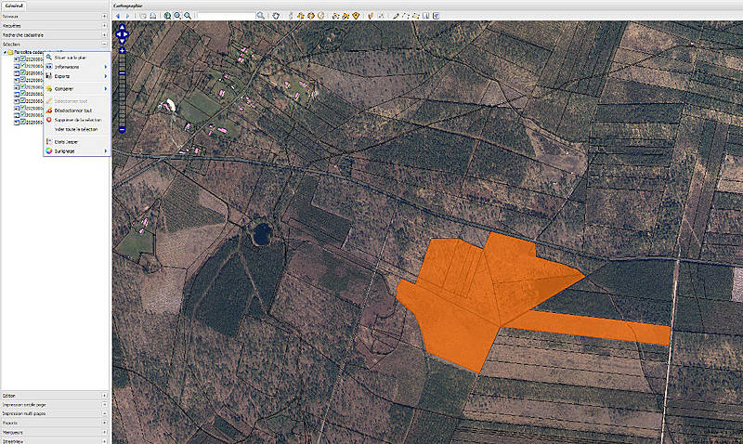Expand the Requêtes panel

point(104,26)
